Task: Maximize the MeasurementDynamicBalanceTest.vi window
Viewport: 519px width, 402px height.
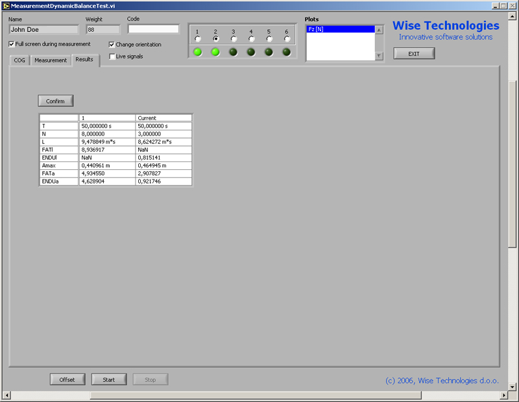Action: pos(503,6)
